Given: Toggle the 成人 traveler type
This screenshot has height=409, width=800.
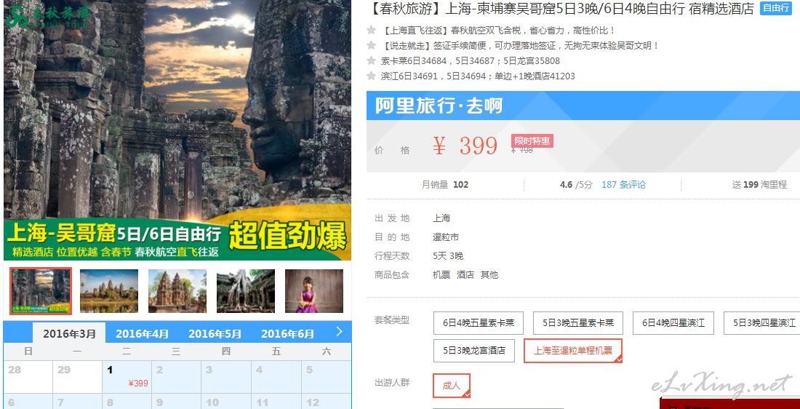Looking at the screenshot, I should 452,386.
